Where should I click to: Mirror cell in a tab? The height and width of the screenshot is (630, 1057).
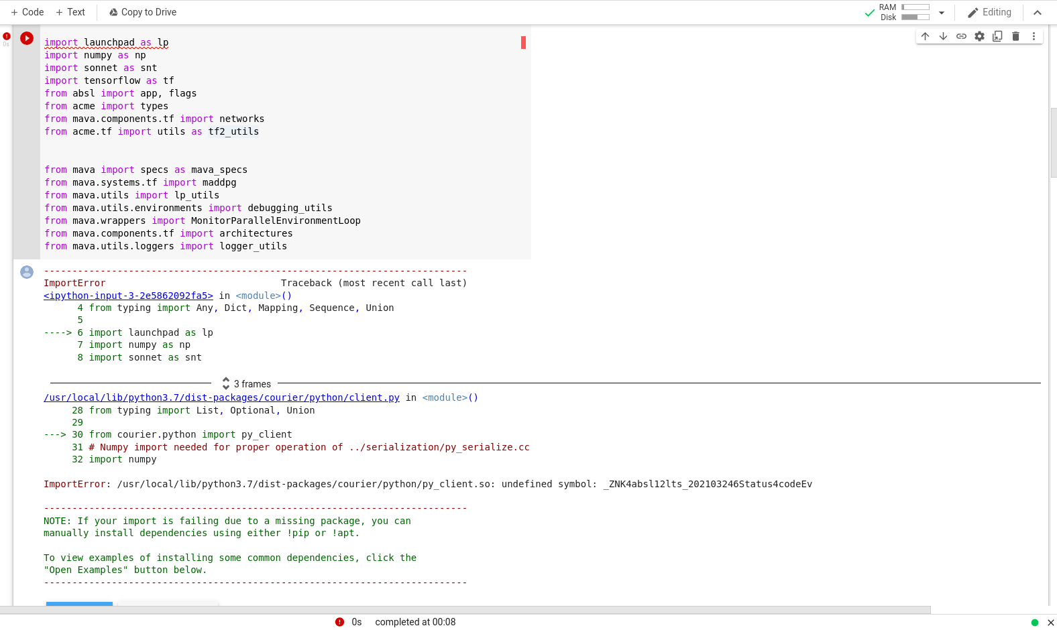(x=997, y=36)
